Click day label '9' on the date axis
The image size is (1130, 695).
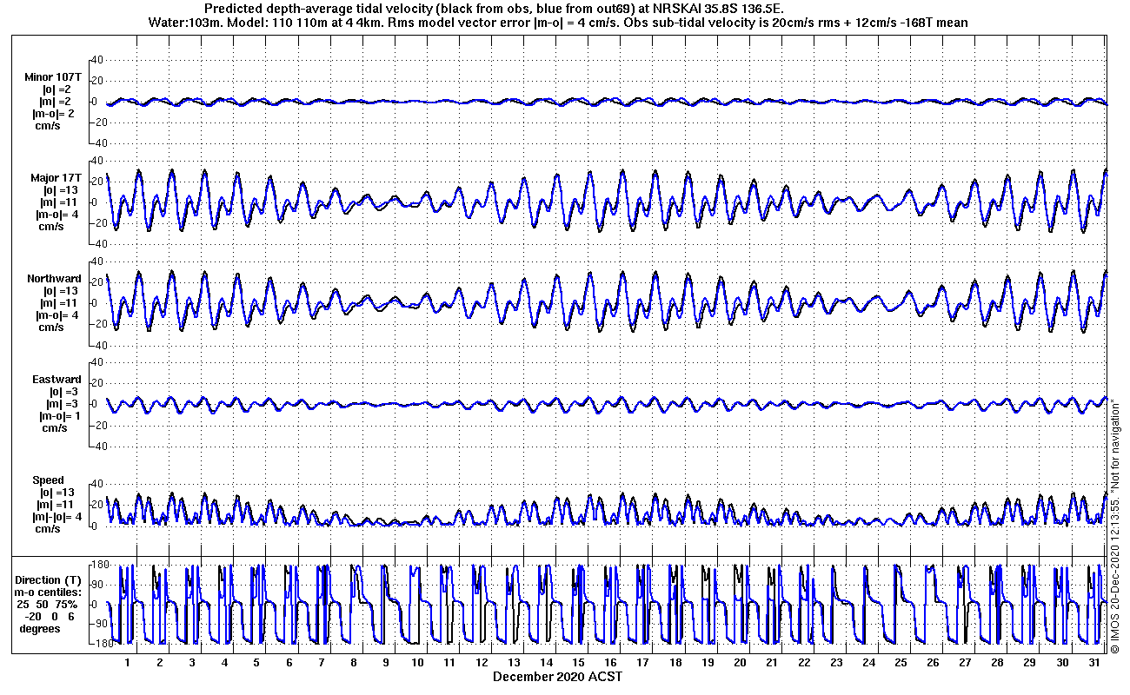coord(385,662)
